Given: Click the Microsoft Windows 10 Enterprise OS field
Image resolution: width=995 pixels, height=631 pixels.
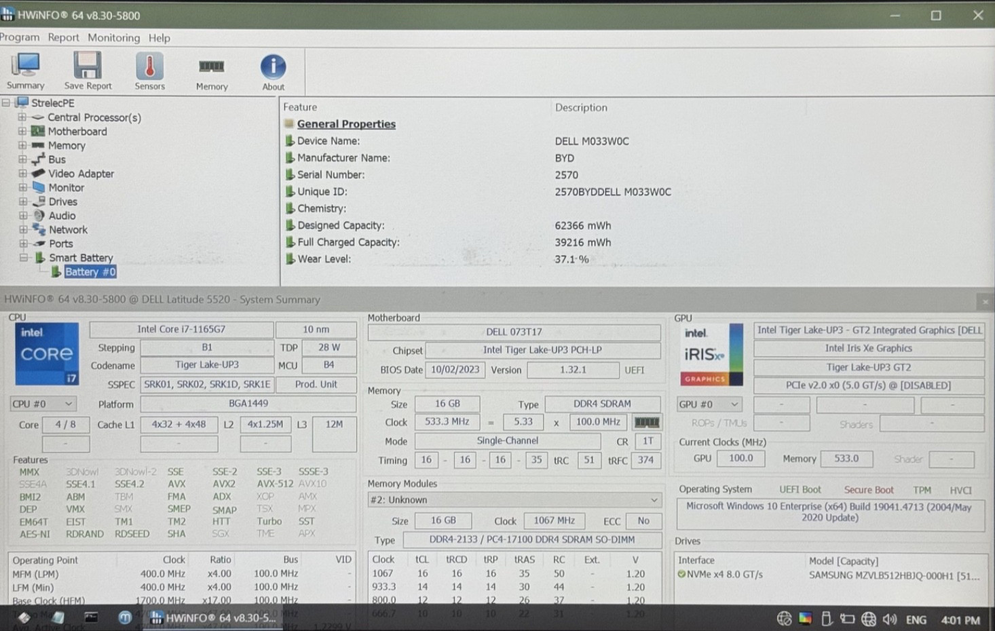Looking at the screenshot, I should pos(829,514).
